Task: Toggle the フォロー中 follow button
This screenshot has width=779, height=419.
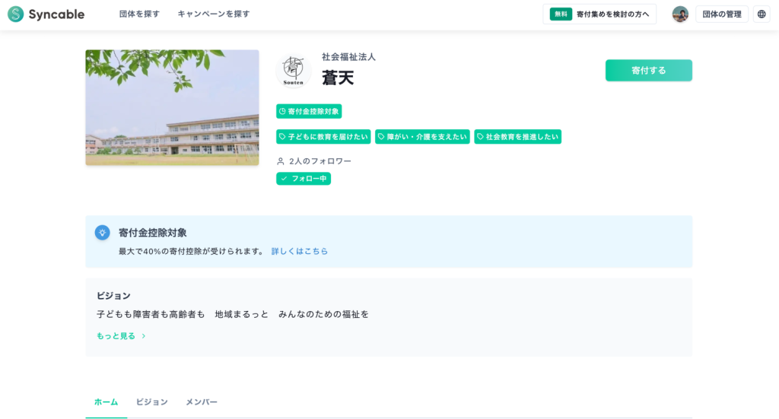Action: tap(304, 179)
